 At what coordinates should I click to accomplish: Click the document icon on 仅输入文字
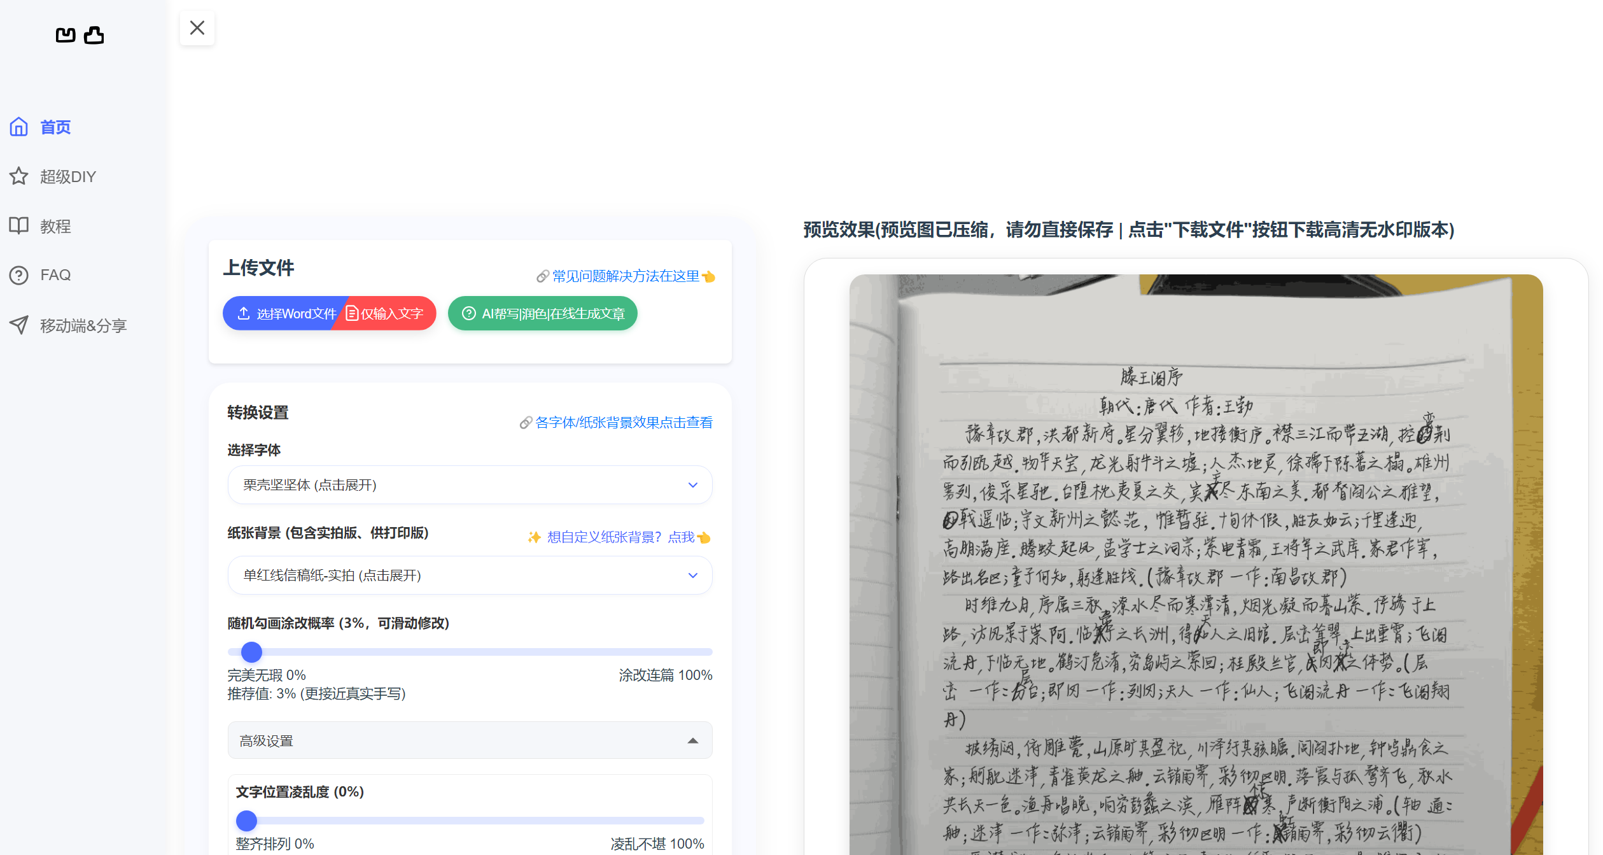pos(352,313)
